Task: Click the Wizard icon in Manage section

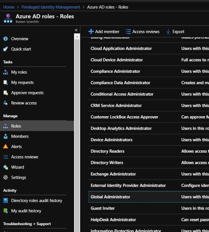Action: pyautogui.click(x=5, y=167)
